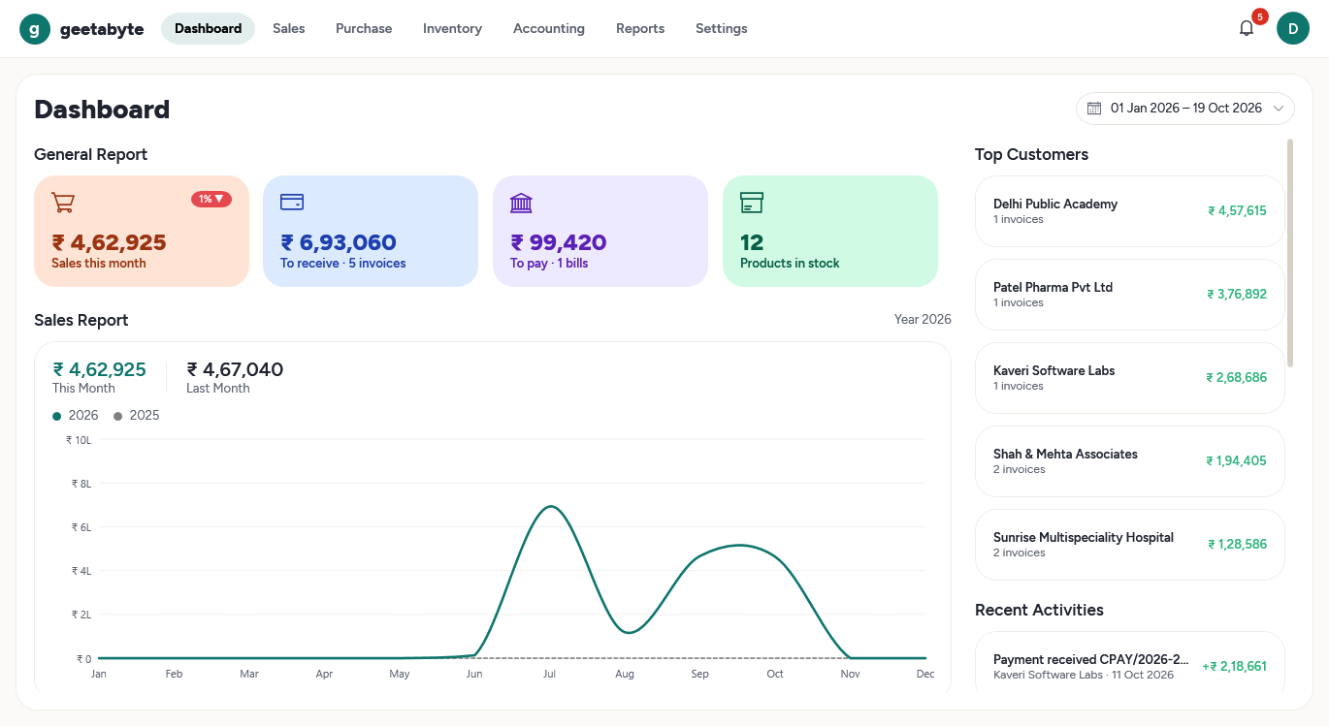Open the notifications bell
Screen dimensions: 1329x726
pyautogui.click(x=1247, y=29)
